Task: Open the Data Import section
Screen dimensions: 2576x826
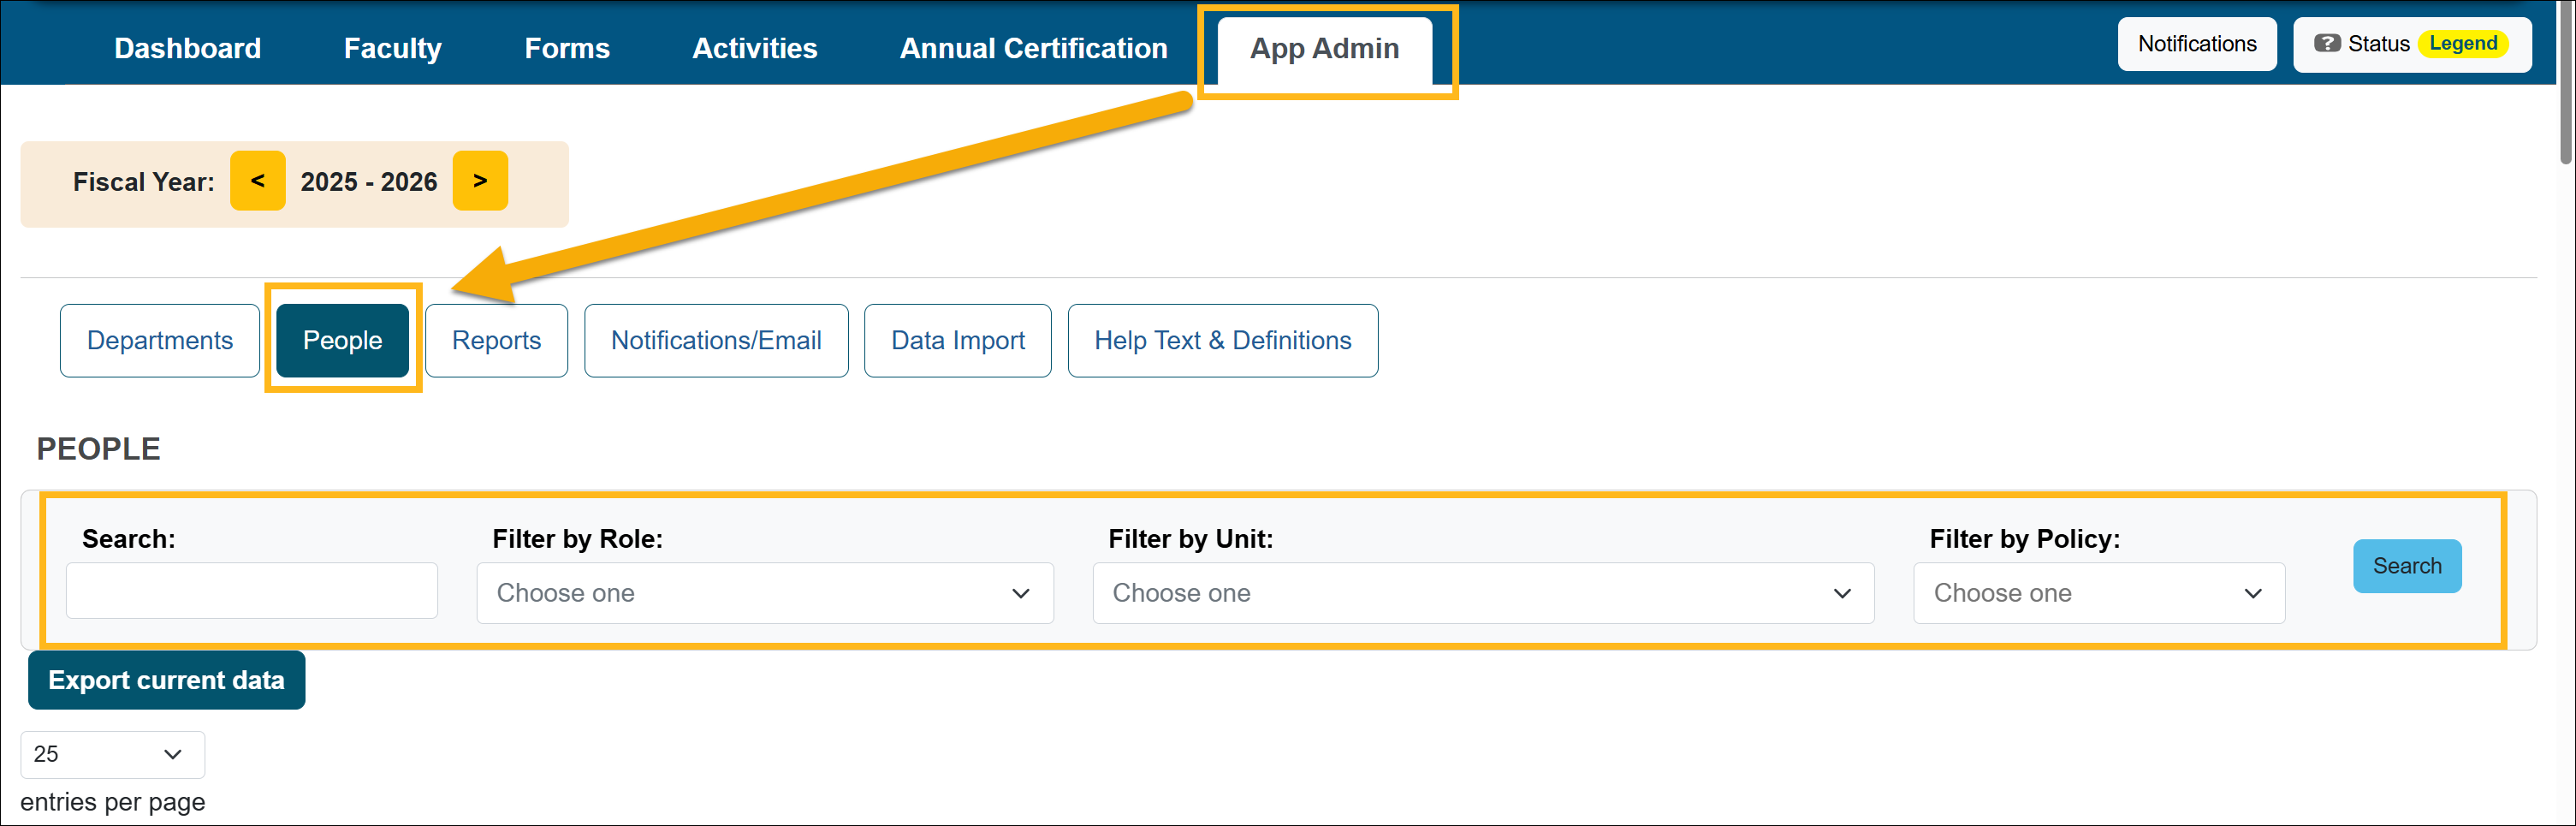Action: click(957, 341)
